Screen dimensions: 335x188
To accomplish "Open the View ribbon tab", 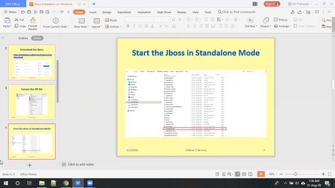I will point(195,12).
